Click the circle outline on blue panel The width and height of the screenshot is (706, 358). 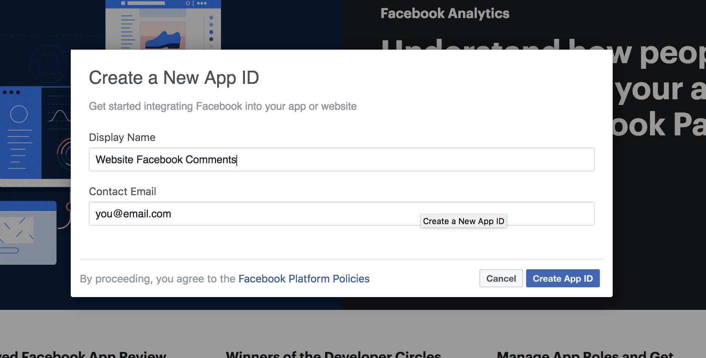click(x=19, y=114)
